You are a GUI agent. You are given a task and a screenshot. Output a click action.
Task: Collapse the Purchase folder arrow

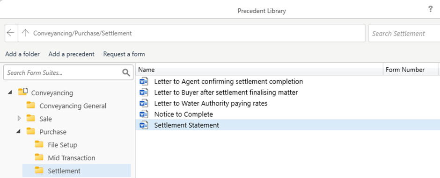(19, 132)
